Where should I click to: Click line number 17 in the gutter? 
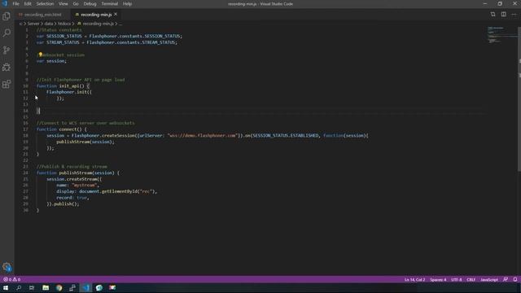point(25,129)
